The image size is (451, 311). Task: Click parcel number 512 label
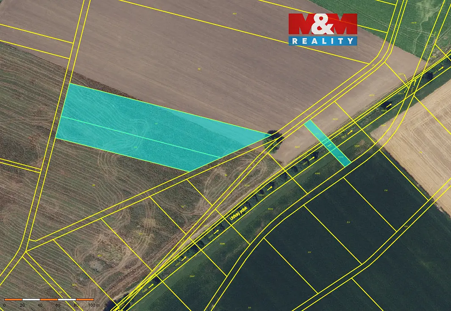click(x=309, y=253)
